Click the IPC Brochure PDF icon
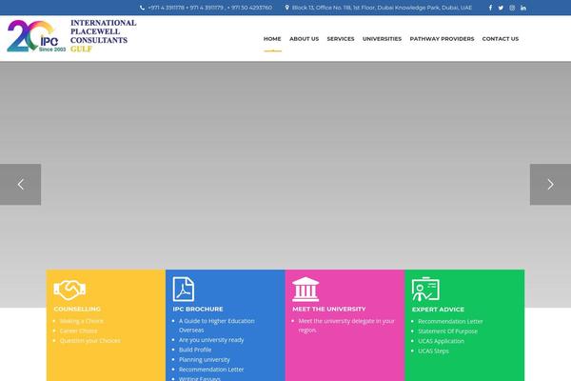Image resolution: width=571 pixels, height=381 pixels. [183, 290]
